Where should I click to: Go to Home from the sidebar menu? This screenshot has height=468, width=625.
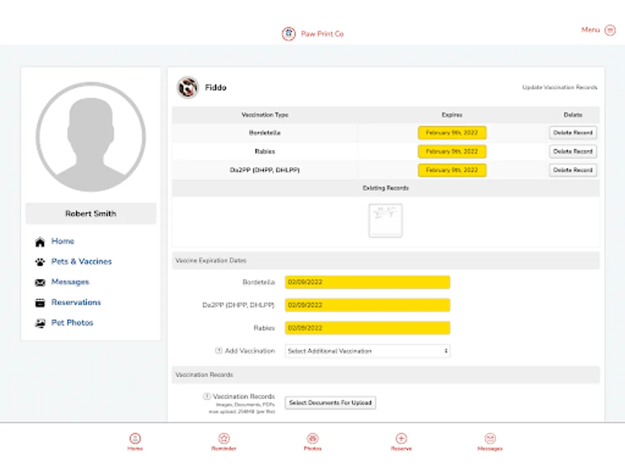click(63, 241)
